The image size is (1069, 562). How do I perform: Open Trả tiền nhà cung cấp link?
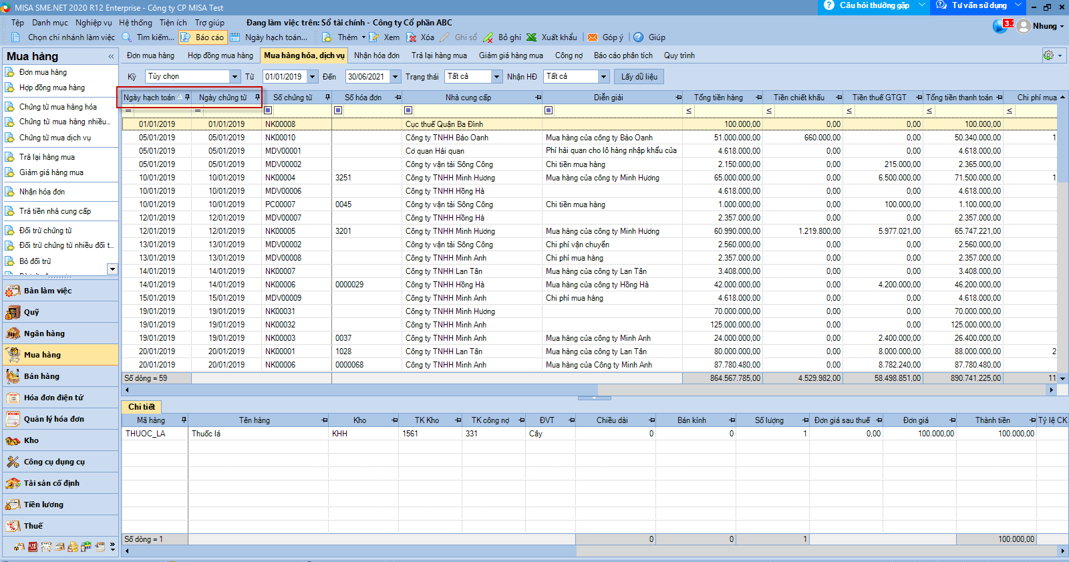pyautogui.click(x=55, y=211)
